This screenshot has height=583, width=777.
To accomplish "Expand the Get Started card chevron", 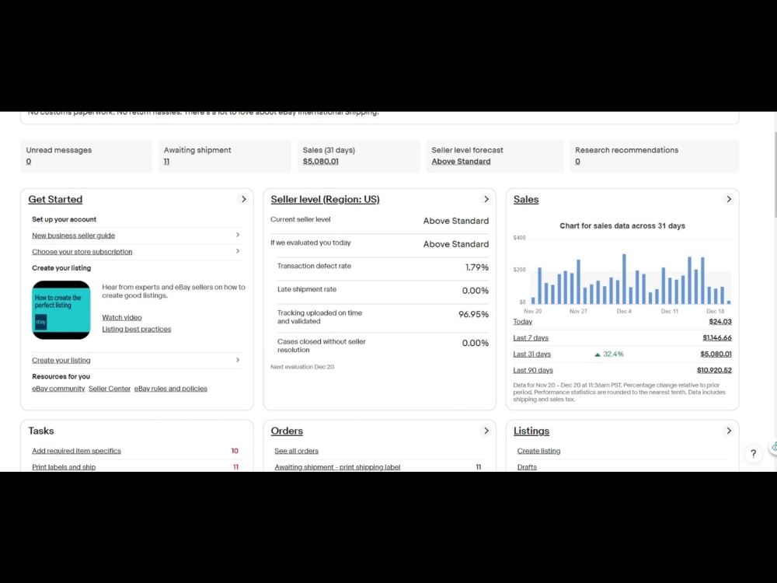I will pos(243,199).
